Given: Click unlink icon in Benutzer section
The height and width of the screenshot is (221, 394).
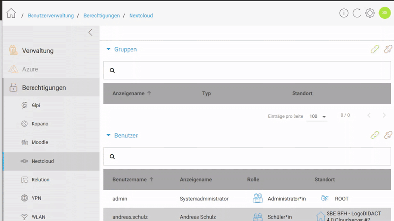Looking at the screenshot, I should (x=388, y=135).
